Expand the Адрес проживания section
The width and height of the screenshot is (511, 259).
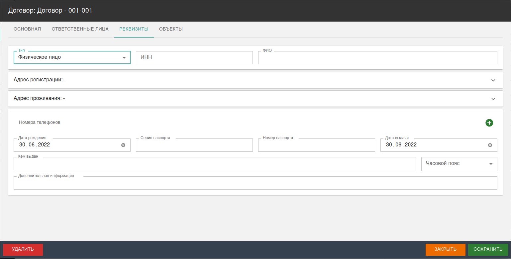pyautogui.click(x=493, y=99)
